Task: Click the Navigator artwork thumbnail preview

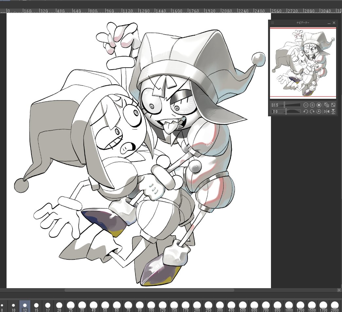Action: click(x=303, y=63)
